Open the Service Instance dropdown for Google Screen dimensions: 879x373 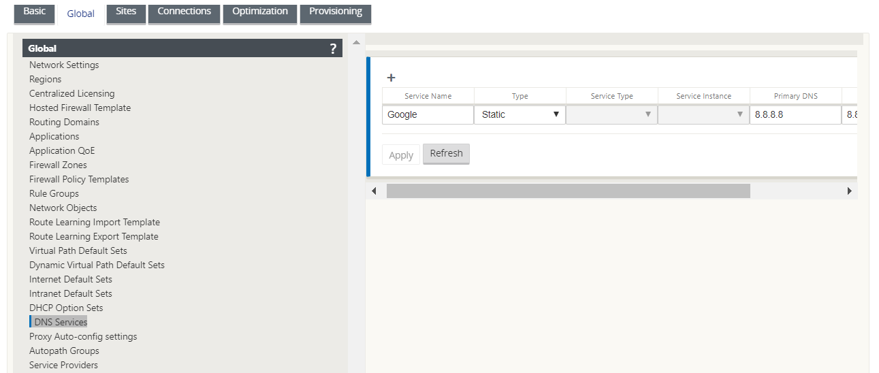tap(703, 114)
